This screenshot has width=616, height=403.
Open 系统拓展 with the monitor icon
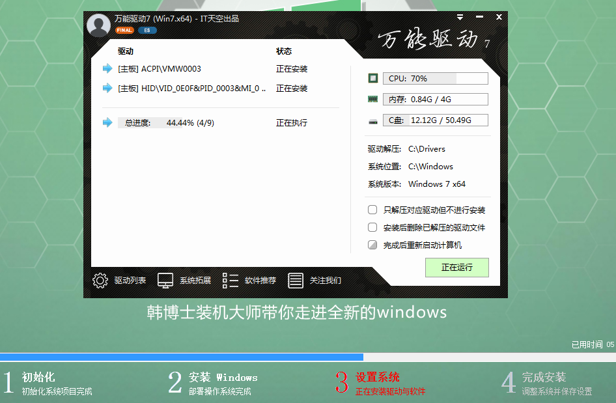coord(167,280)
